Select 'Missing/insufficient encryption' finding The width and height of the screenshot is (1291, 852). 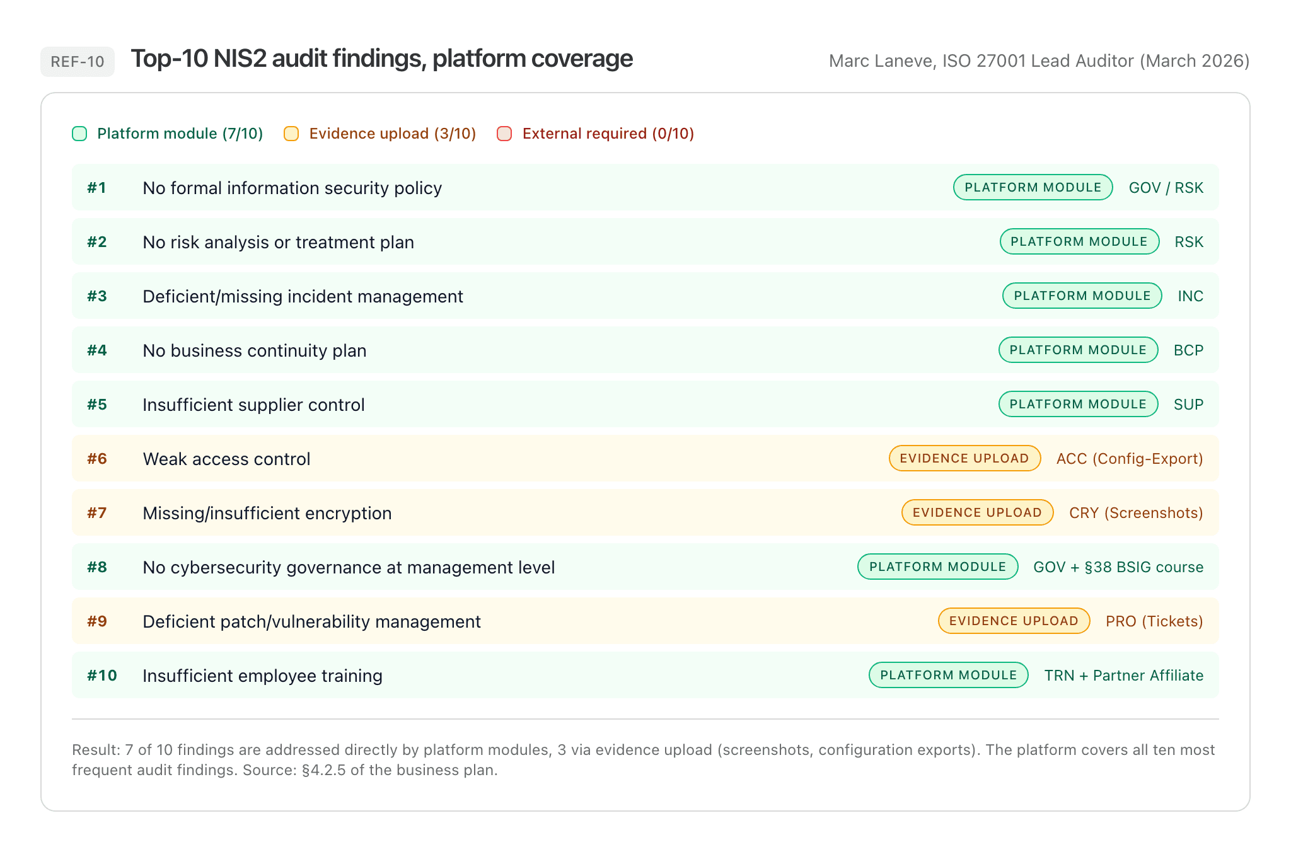[x=267, y=513]
